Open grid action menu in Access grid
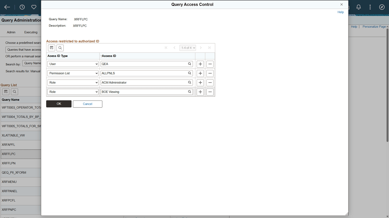This screenshot has height=218, width=389. 52,48
